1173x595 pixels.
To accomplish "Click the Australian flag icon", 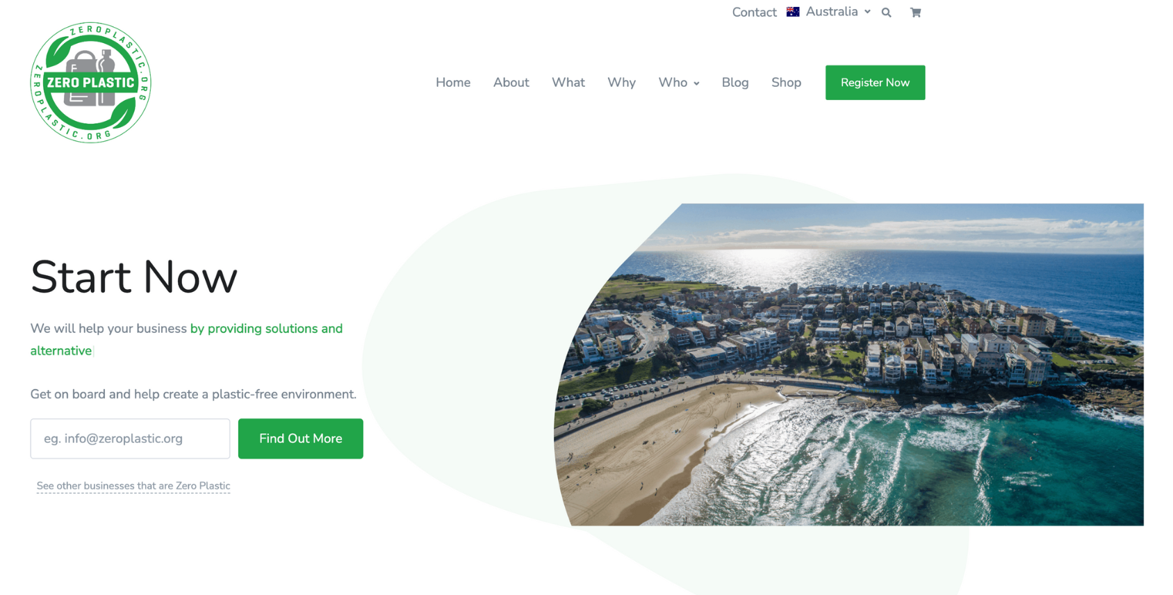I will (793, 12).
